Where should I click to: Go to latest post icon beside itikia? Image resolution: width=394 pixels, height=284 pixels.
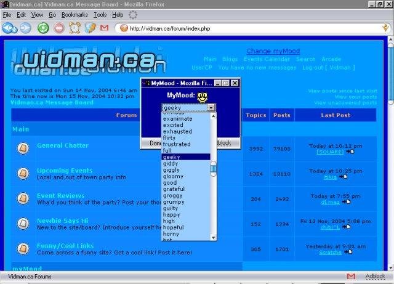coord(344,177)
